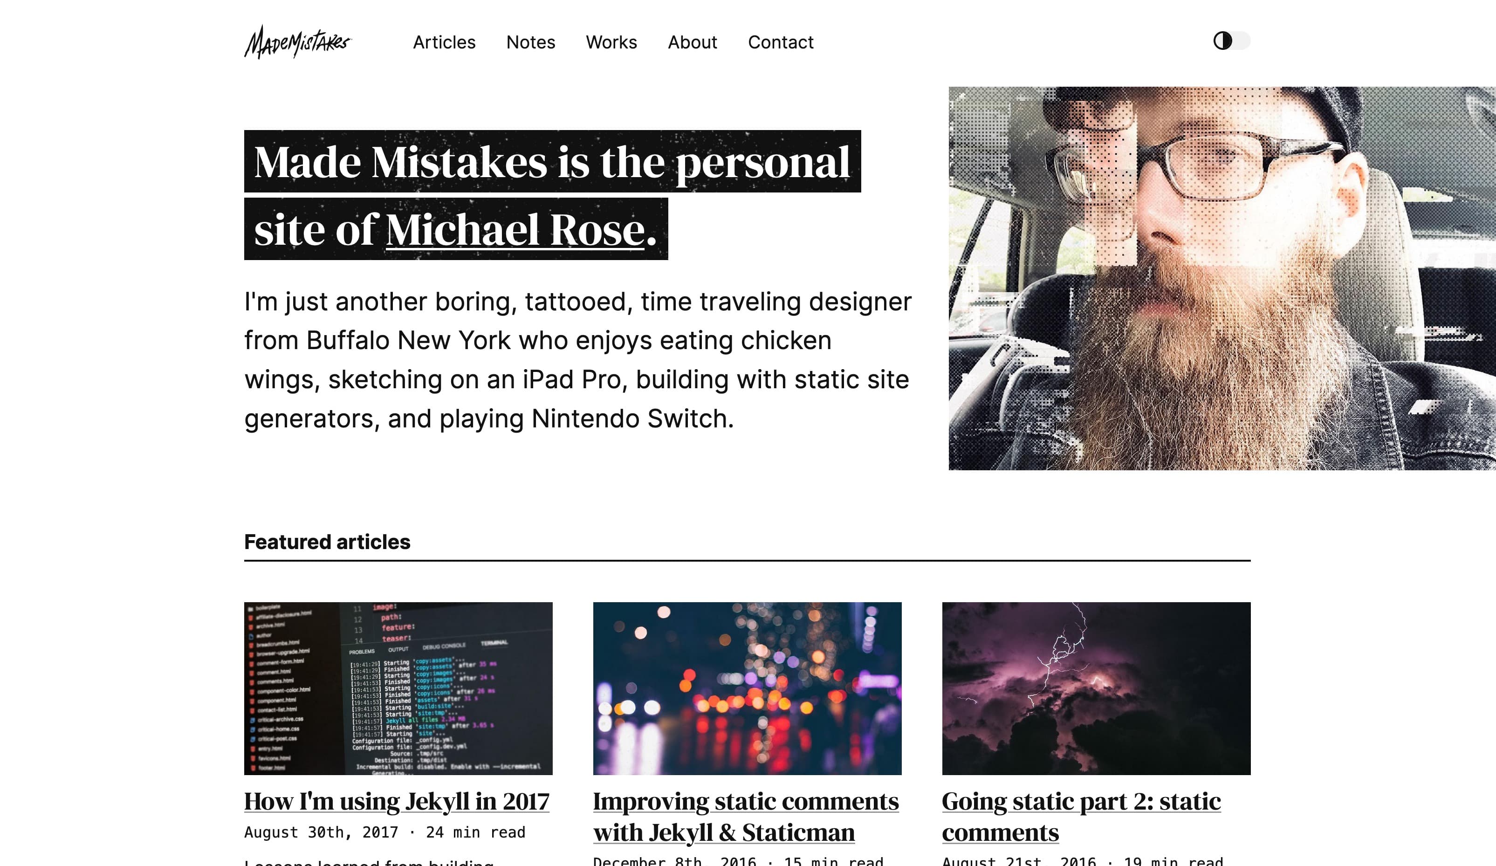Navigate to the About page
The image size is (1496, 866).
click(x=692, y=42)
